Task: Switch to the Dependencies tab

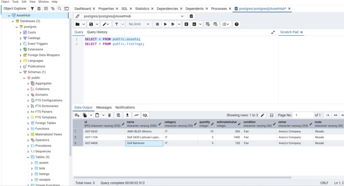Action: tap(167, 9)
